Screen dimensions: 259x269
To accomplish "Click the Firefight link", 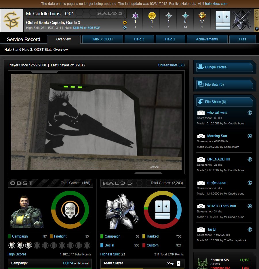I will click(x=60, y=236).
